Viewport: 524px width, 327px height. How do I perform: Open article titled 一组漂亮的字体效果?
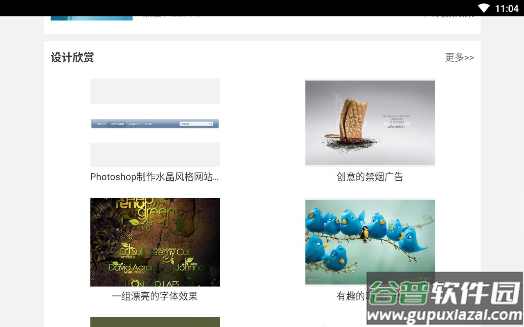pyautogui.click(x=155, y=296)
